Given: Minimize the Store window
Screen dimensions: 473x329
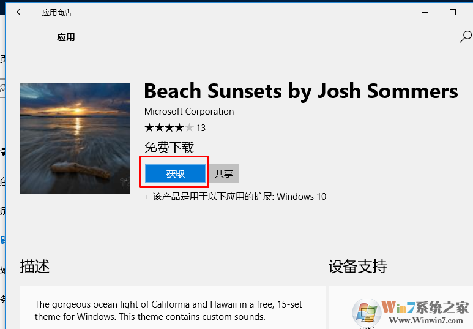Looking at the screenshot, I should coord(424,12).
